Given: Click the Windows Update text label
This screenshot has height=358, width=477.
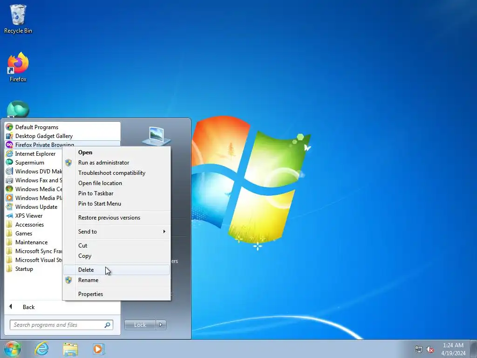Looking at the screenshot, I should [36, 207].
